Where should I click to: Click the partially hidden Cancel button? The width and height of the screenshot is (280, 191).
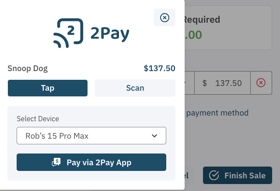(186, 175)
